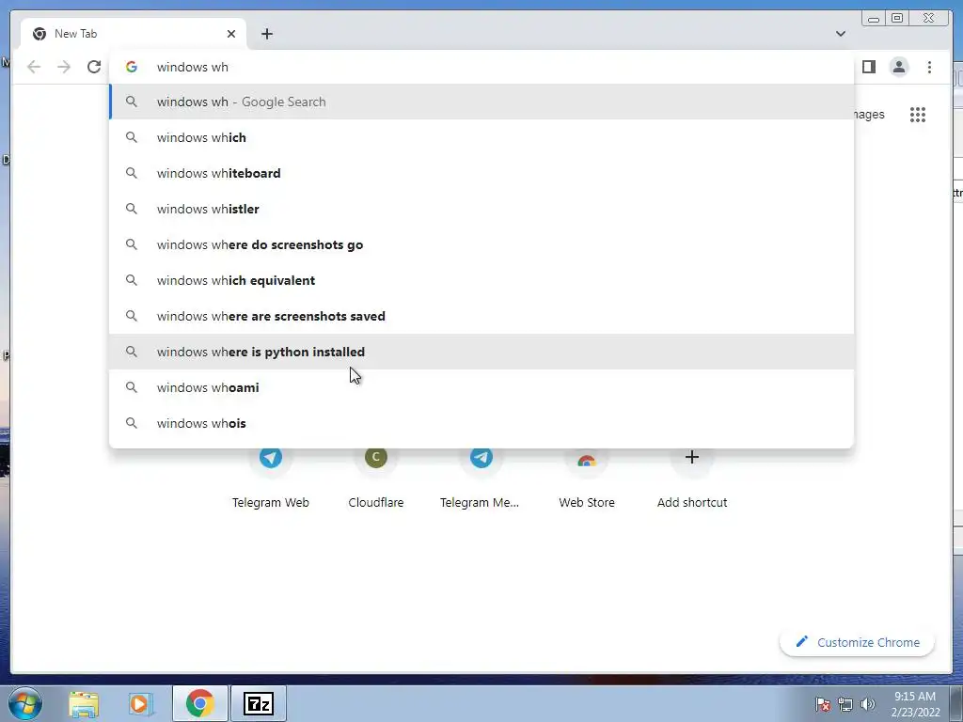Close the New Tab tab
Viewport: 963px width, 722px height.
pos(231,34)
